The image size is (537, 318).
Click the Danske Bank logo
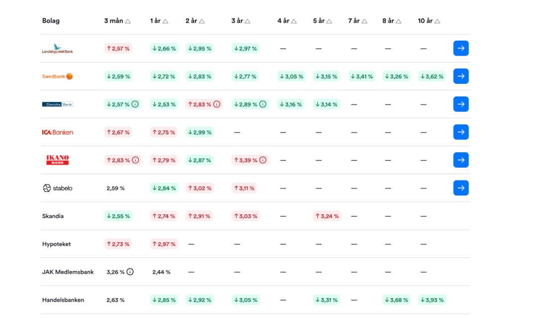57,104
